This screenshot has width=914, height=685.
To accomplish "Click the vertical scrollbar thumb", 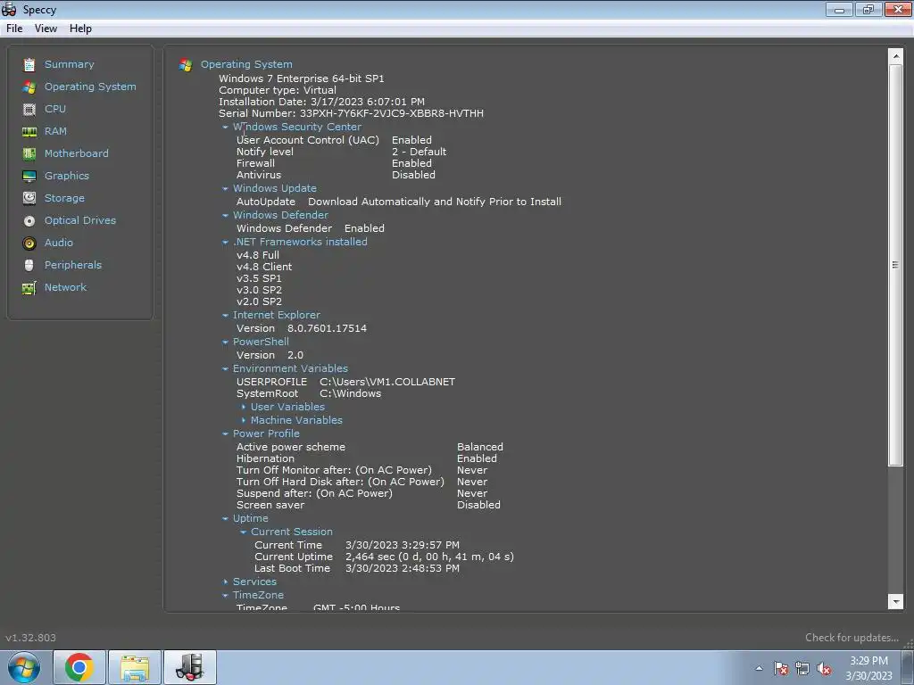I will pos(895,265).
